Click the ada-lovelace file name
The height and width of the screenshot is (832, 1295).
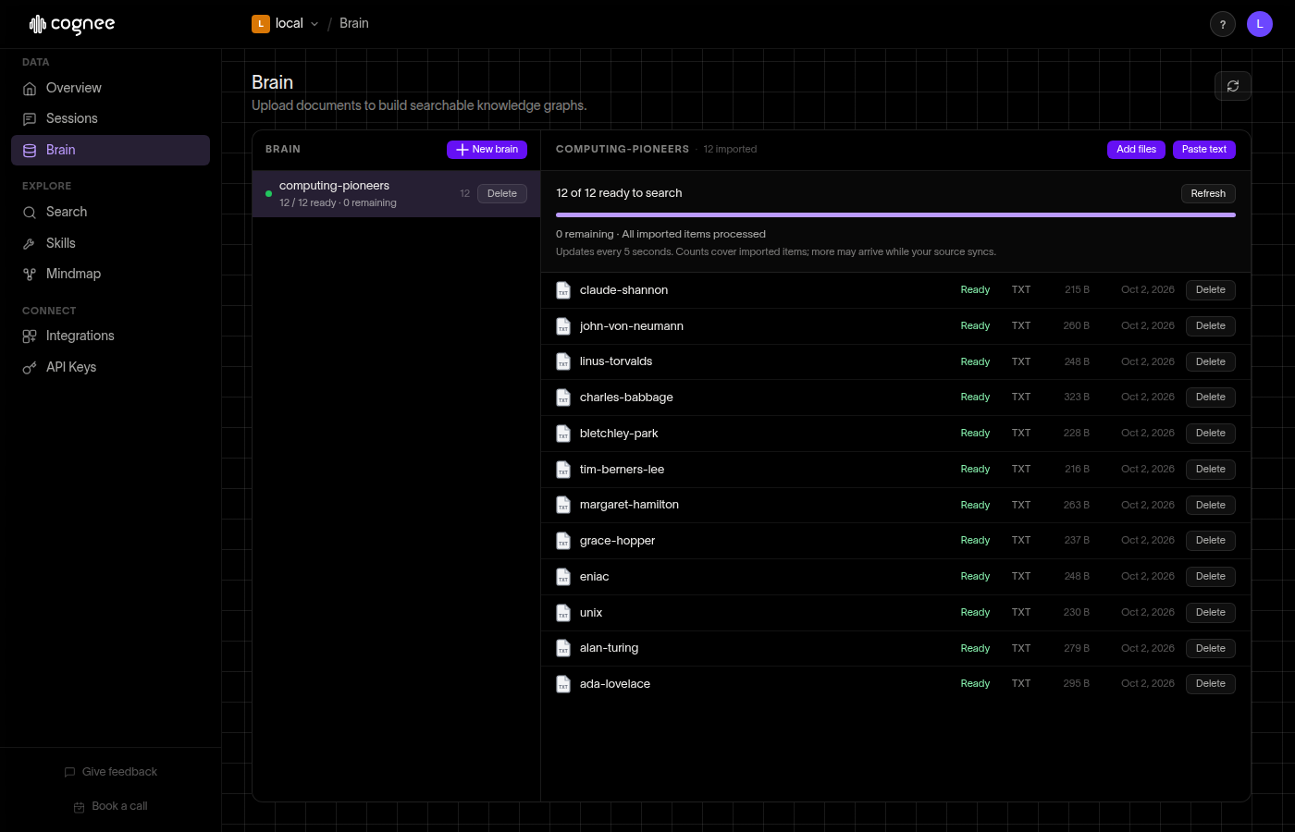click(615, 684)
